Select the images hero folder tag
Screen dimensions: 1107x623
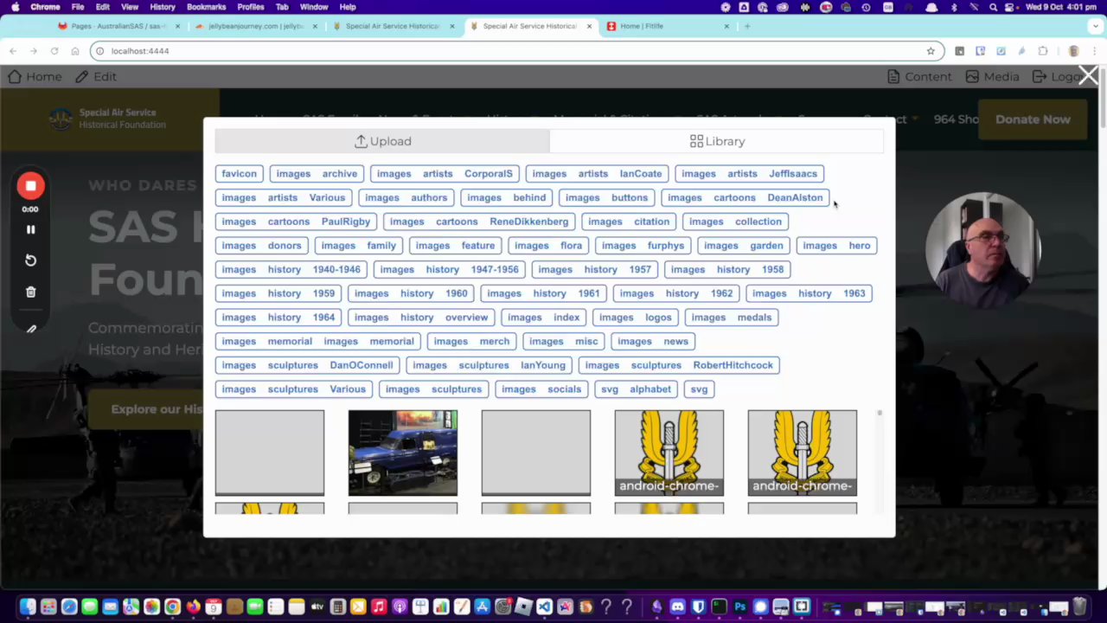(836, 246)
